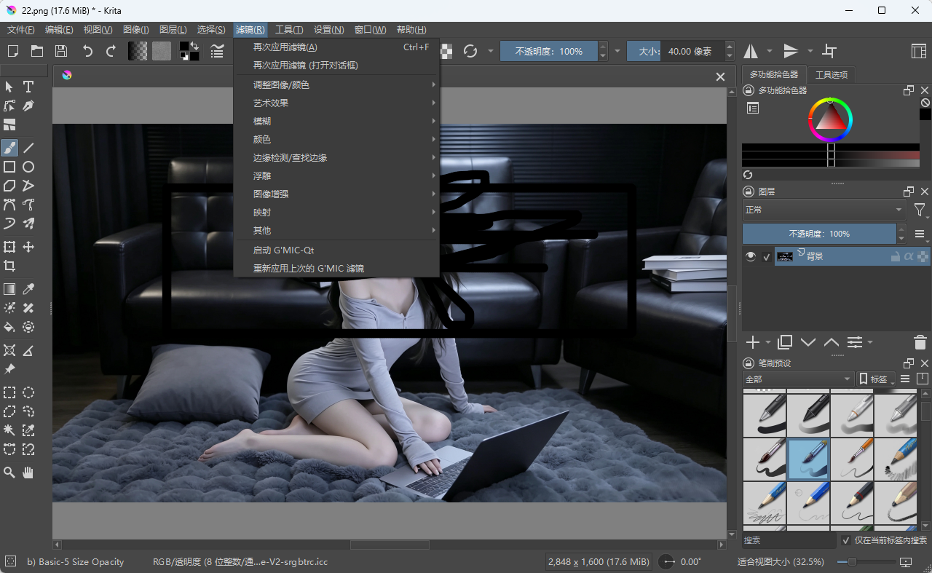Toggle lock on 图层 docker
This screenshot has width=932, height=573.
748,191
